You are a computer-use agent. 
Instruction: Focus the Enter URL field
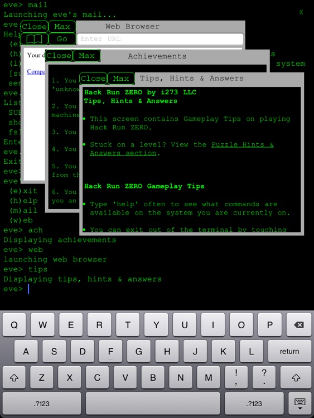[160, 39]
